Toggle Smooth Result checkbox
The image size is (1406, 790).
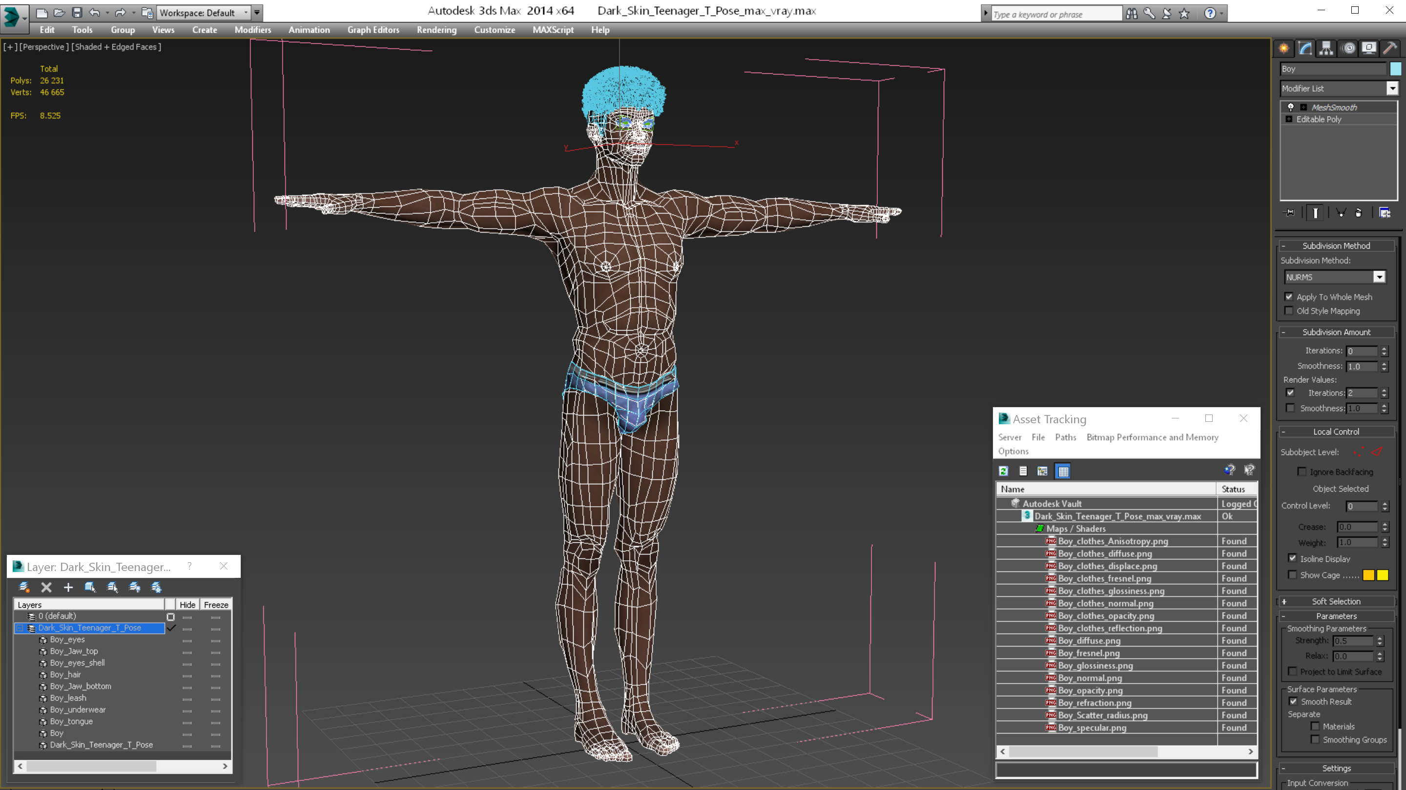point(1293,701)
